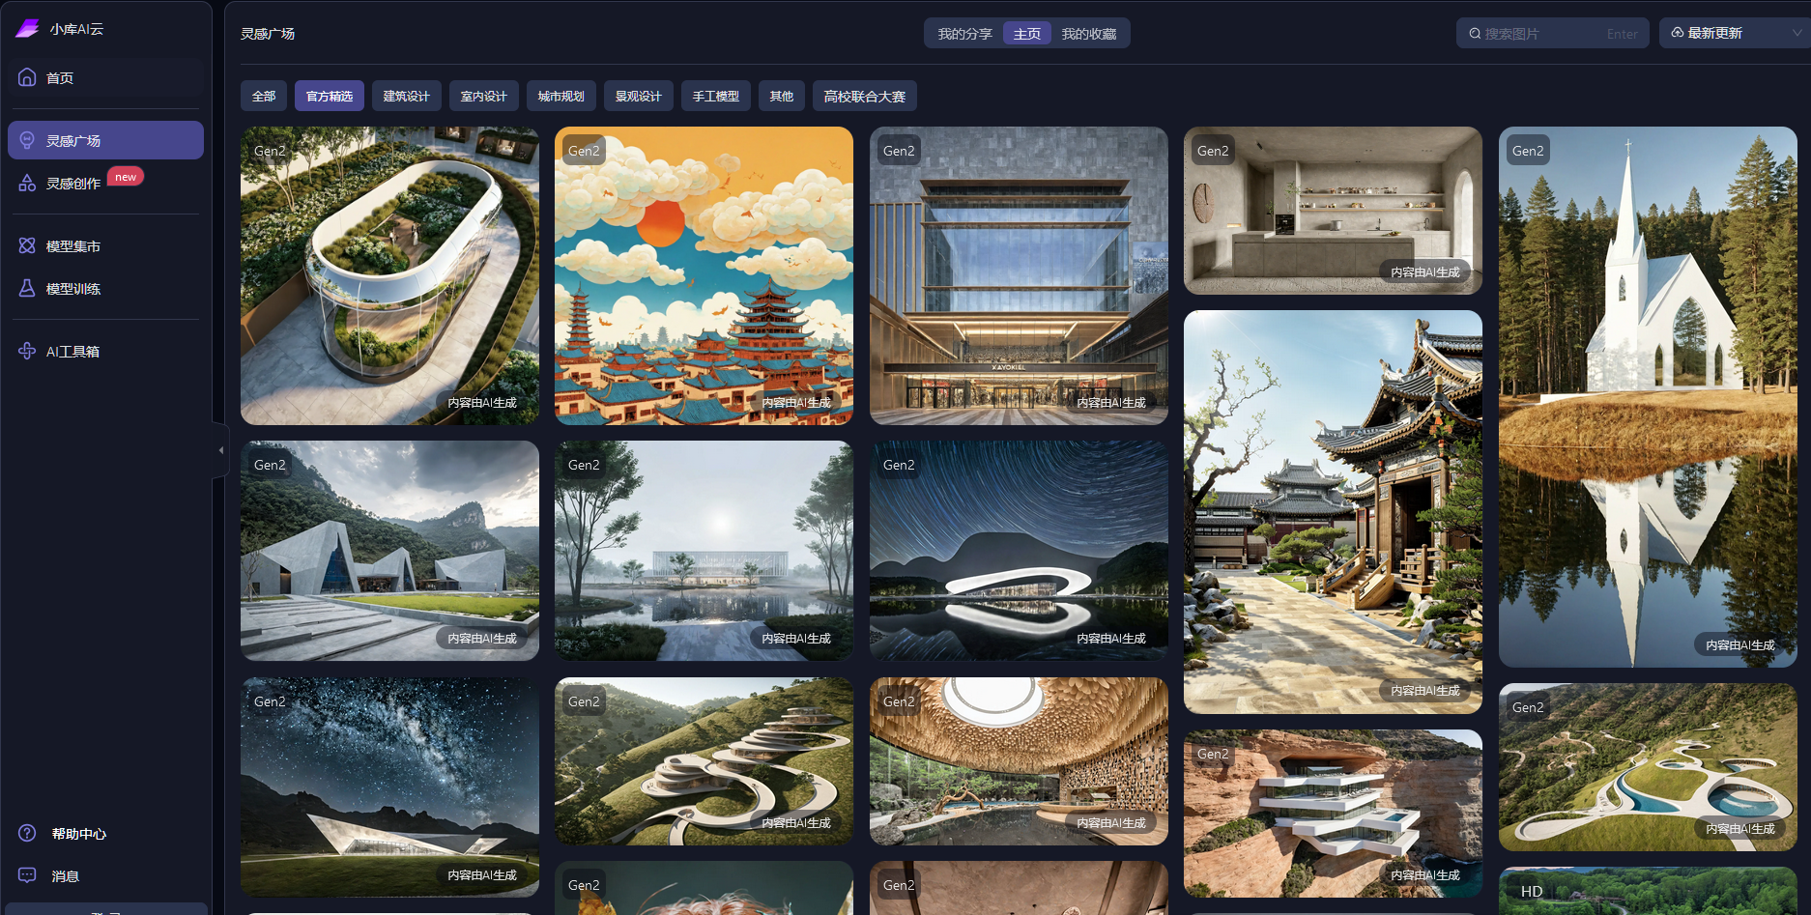Switch to the 我的收藏 tab
This screenshot has width=1811, height=915.
pyautogui.click(x=1088, y=34)
